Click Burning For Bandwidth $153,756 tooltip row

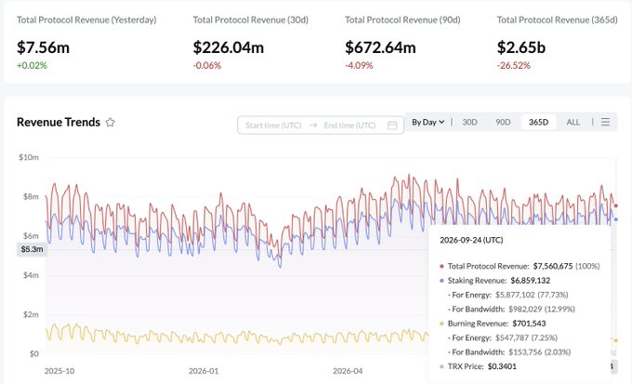click(x=509, y=352)
